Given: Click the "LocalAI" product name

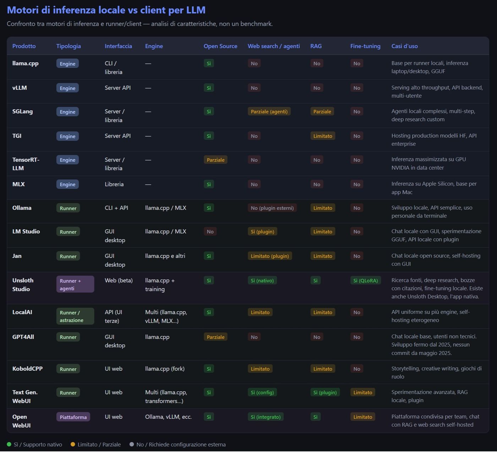Looking at the screenshot, I should click(22, 312).
